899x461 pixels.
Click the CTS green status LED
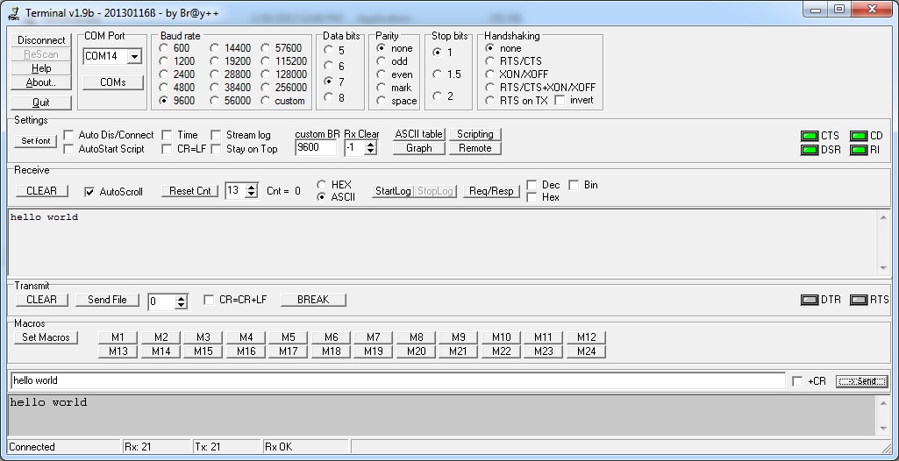pos(809,136)
